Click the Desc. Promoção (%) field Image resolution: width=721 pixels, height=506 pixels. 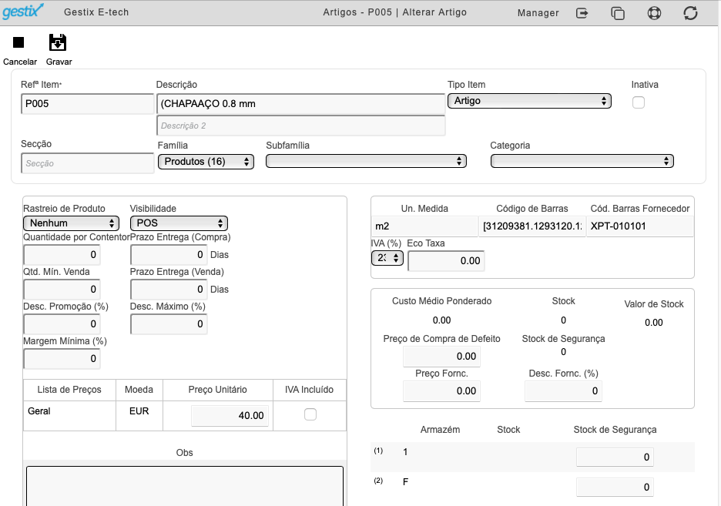coord(62,324)
